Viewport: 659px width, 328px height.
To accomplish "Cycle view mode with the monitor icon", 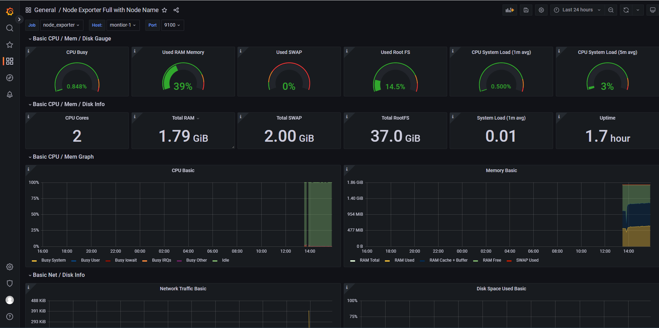I will [653, 10].
